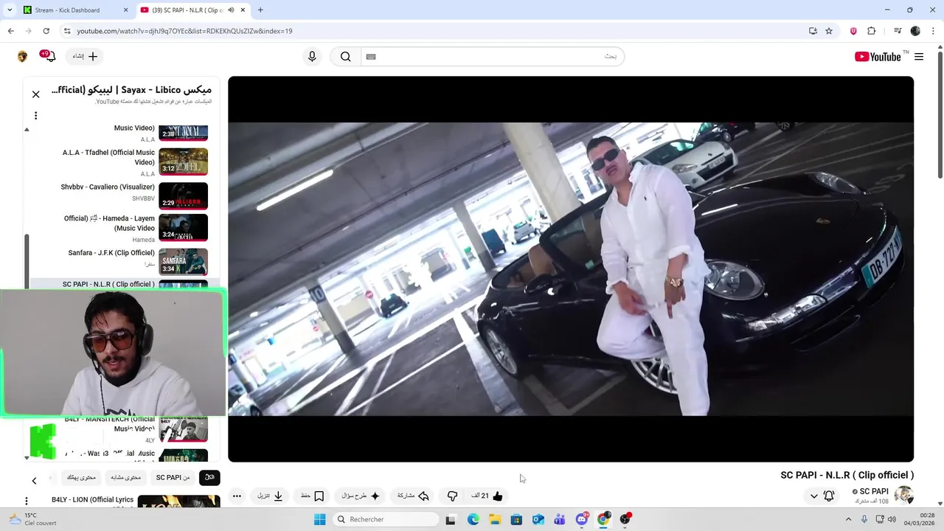Save the video with bookmark button
The height and width of the screenshot is (531, 944).
[x=312, y=496]
